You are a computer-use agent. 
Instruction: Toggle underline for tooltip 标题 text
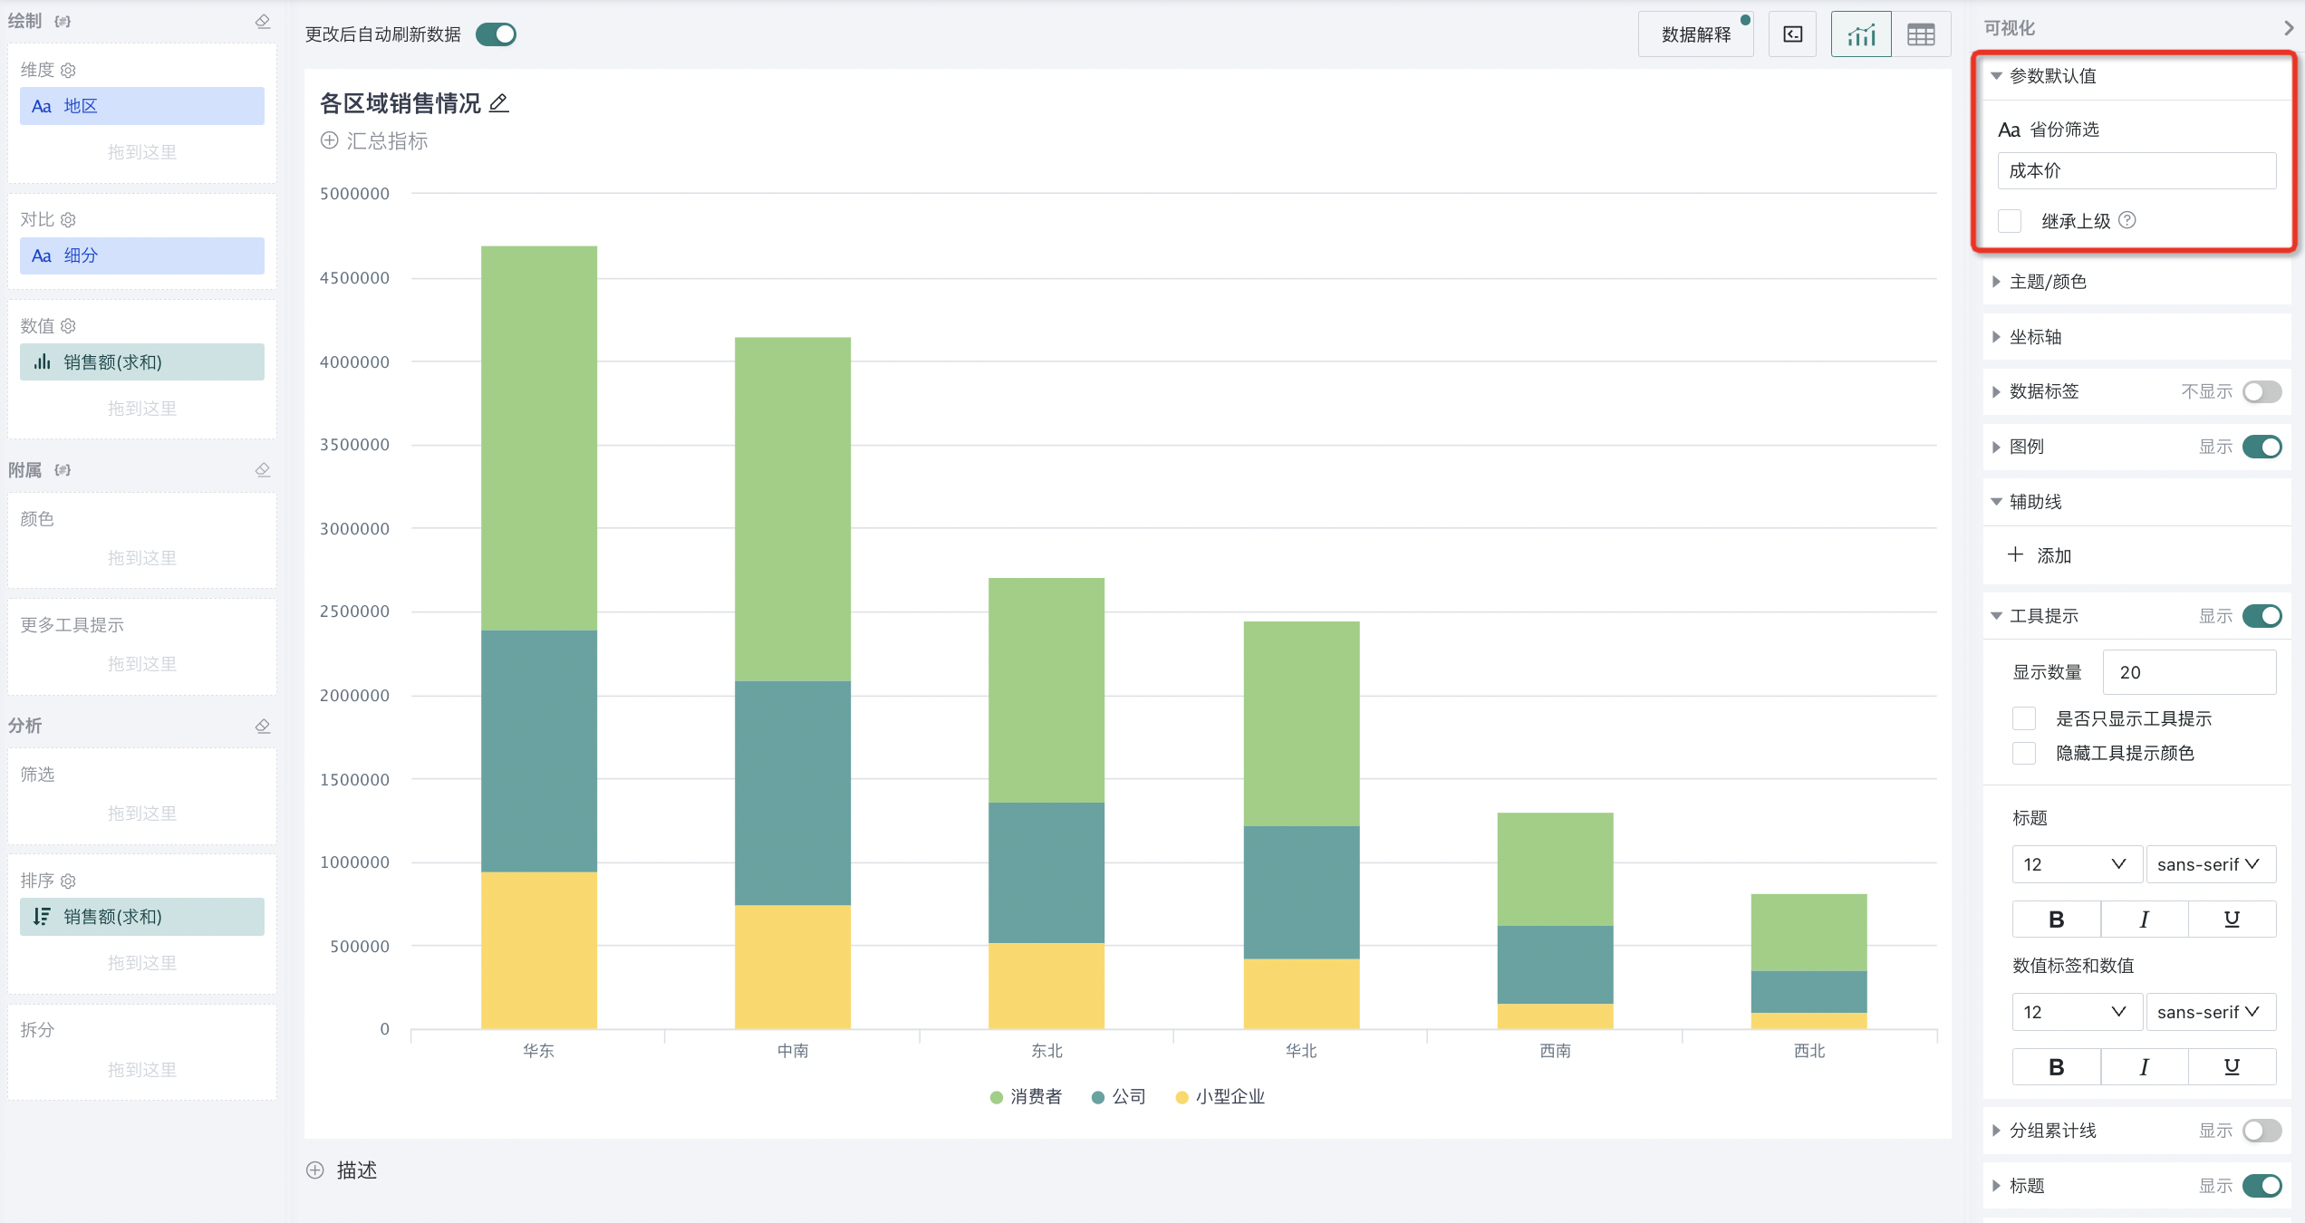tap(2231, 919)
